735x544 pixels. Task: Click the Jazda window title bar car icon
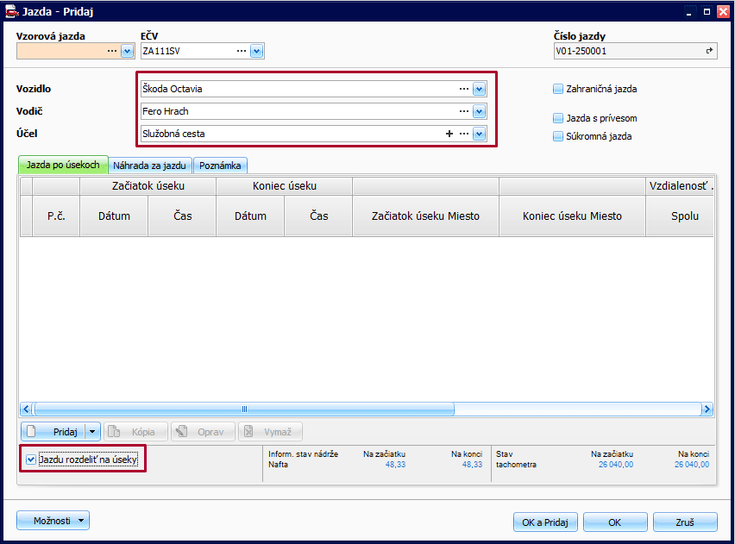click(13, 13)
